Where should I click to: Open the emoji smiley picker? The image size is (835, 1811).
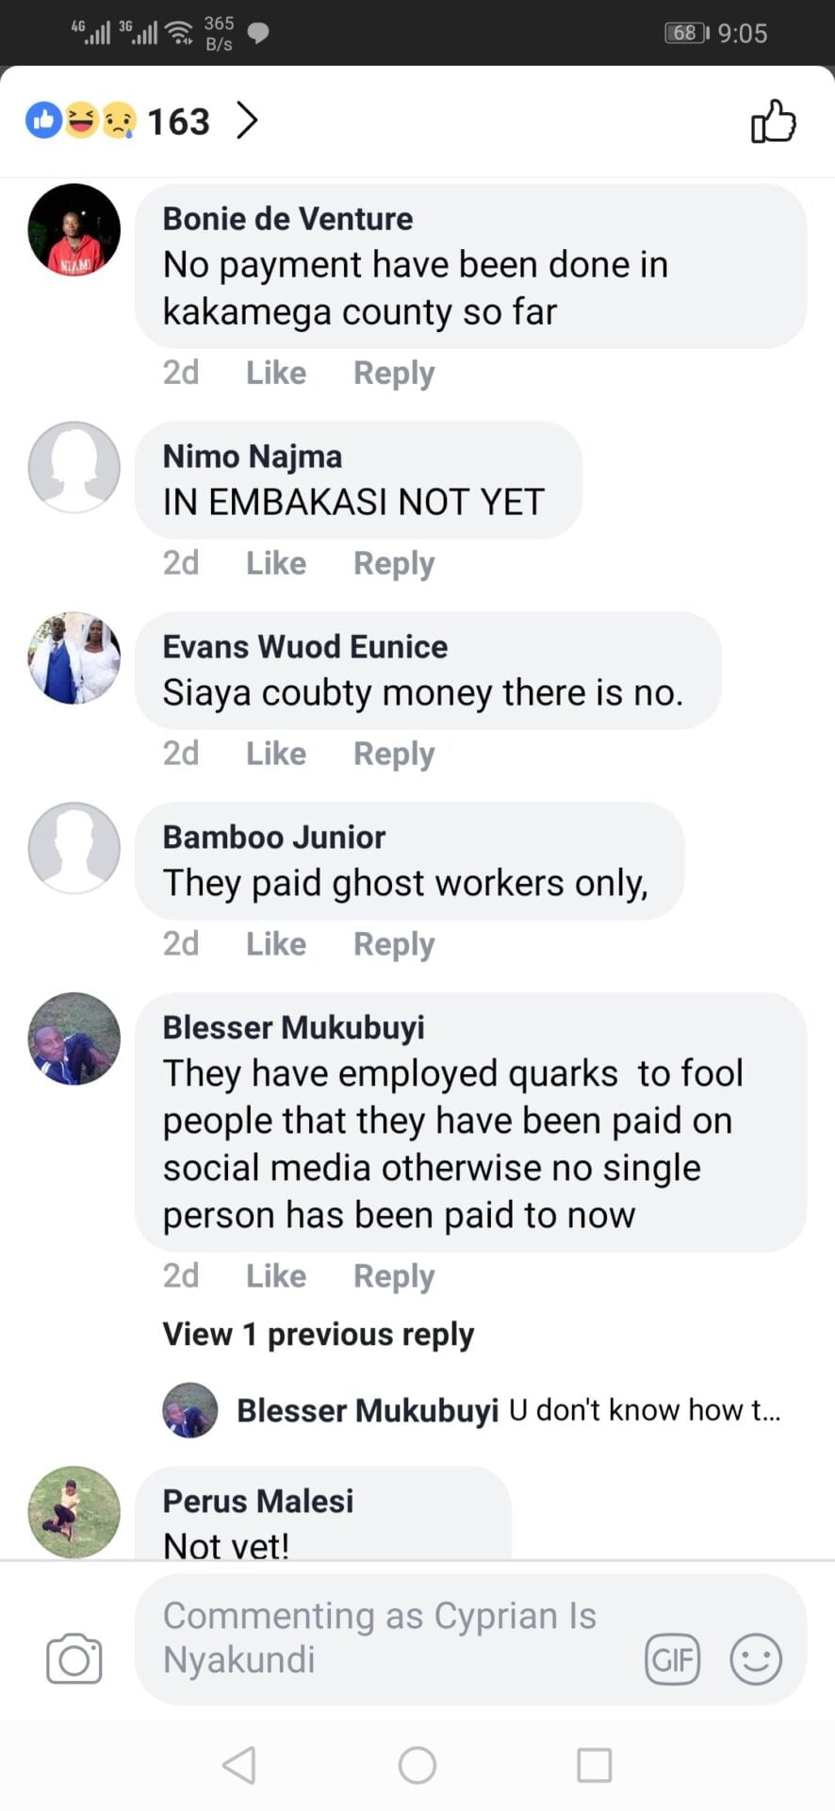756,1658
